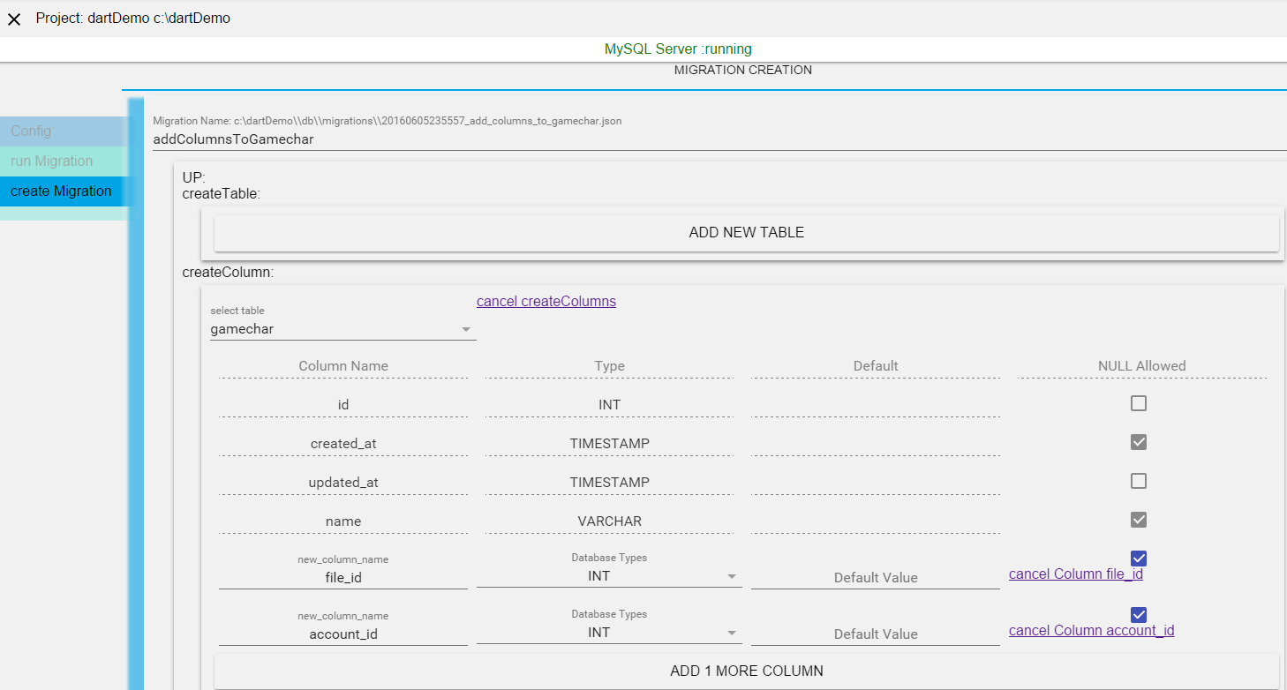Image resolution: width=1287 pixels, height=690 pixels.
Task: Toggle NULL Allowed checkbox for updated_at row
Action: [x=1139, y=481]
